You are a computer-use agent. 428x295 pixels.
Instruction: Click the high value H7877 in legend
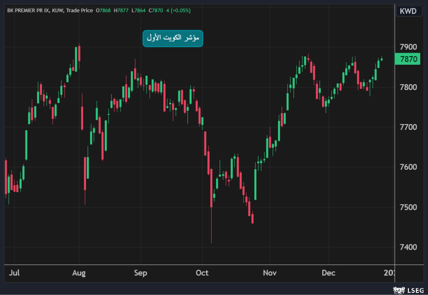point(121,10)
